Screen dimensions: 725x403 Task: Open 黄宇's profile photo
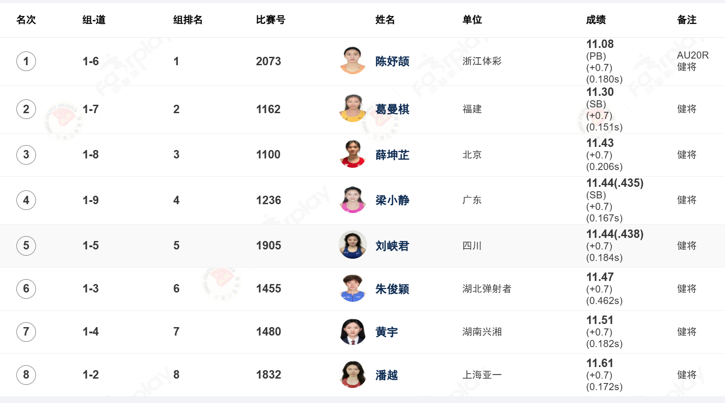point(353,332)
